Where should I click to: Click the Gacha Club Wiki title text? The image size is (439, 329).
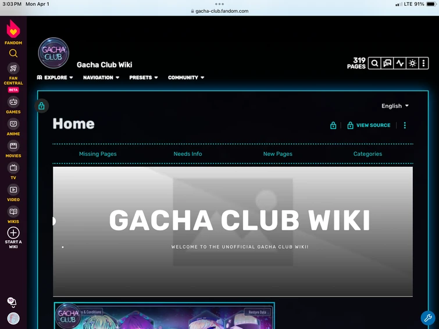[x=105, y=65]
